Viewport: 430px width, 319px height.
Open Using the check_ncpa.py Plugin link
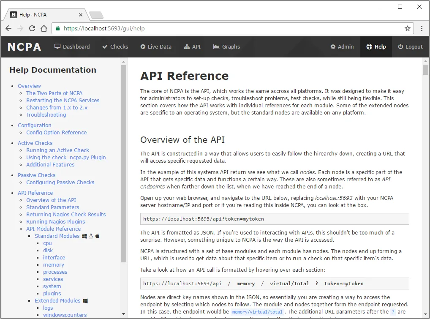point(66,158)
